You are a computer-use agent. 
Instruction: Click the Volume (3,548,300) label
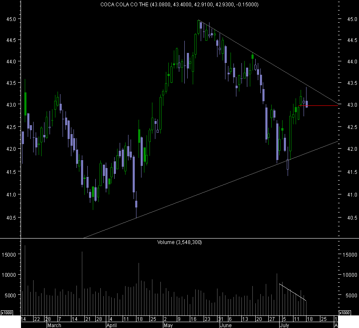coord(179,242)
